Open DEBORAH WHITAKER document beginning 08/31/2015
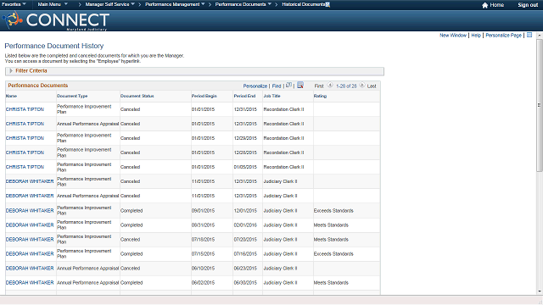Image resolution: width=543 pixels, height=305 pixels. [30, 225]
